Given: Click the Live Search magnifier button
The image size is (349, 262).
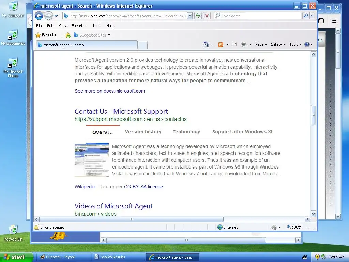Looking at the screenshot, I should tap(306, 16).
